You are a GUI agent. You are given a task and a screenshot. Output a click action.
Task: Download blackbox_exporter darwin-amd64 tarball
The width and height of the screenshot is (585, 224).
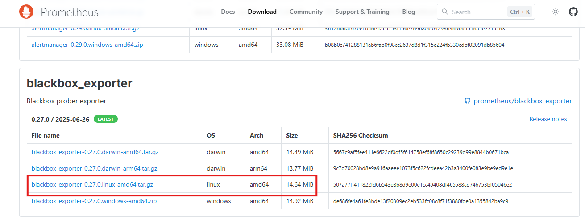click(95, 152)
